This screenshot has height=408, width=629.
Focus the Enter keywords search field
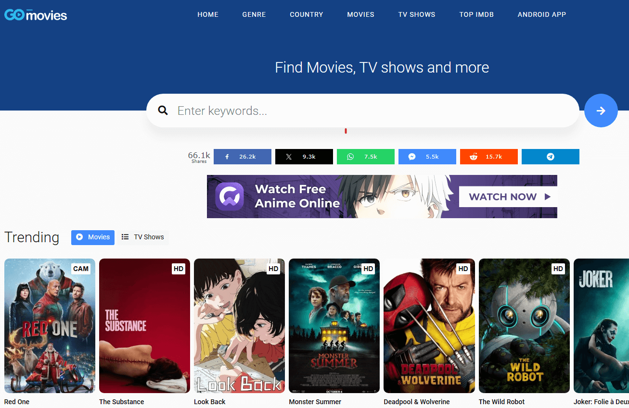click(x=371, y=111)
